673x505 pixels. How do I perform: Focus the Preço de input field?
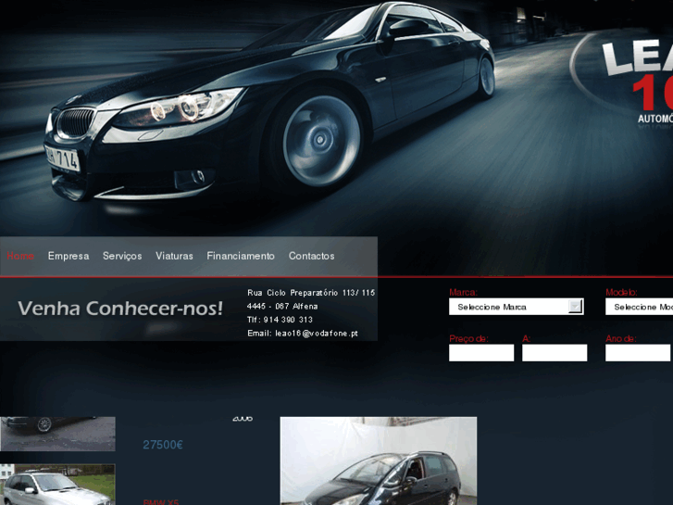pyautogui.click(x=481, y=353)
